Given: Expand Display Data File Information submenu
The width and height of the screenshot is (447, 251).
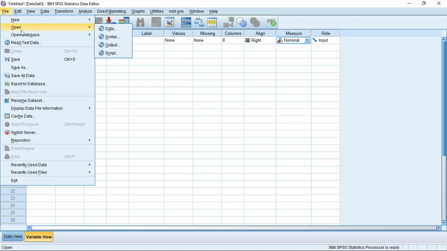Looking at the screenshot, I should click(48, 108).
